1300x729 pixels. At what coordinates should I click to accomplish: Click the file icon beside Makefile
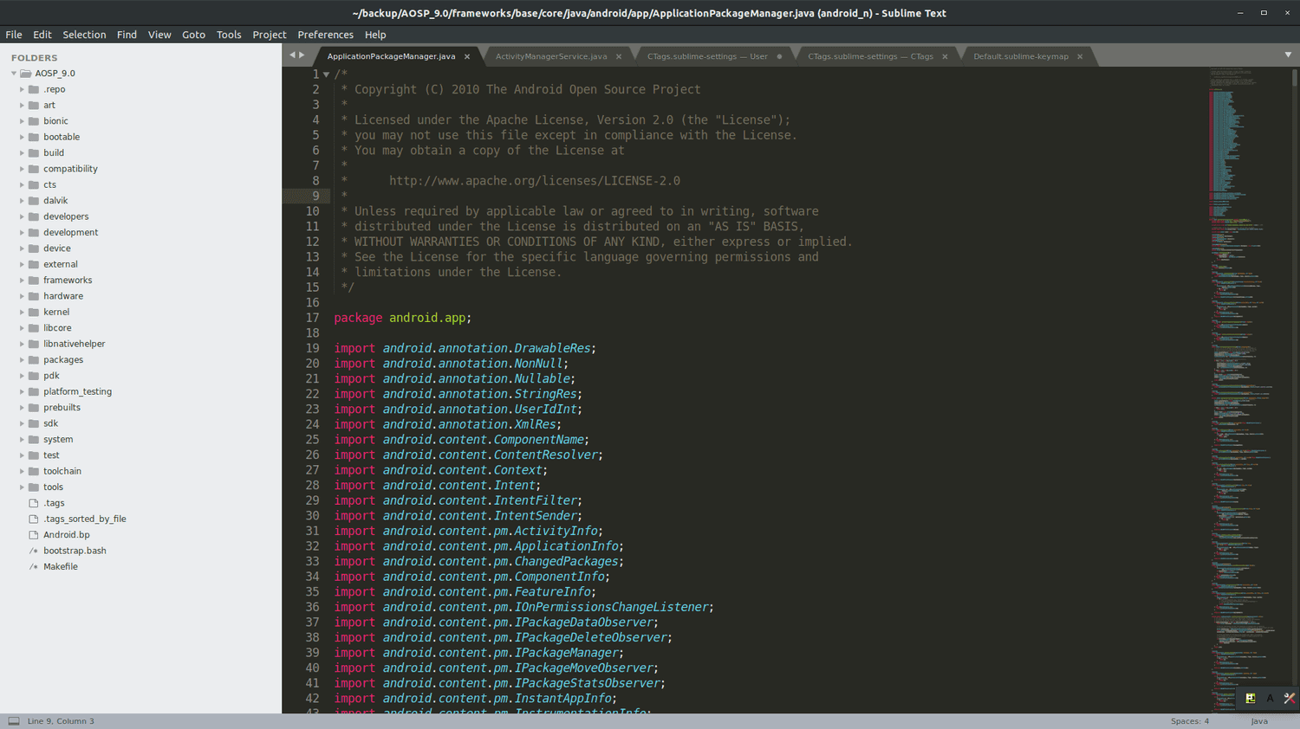click(33, 566)
